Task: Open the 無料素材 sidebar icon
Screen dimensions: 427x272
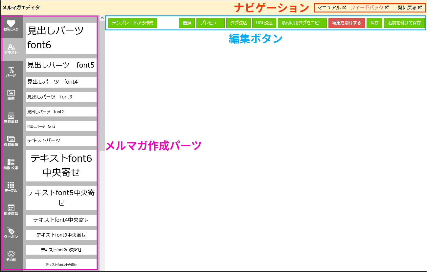Action: coord(11,118)
